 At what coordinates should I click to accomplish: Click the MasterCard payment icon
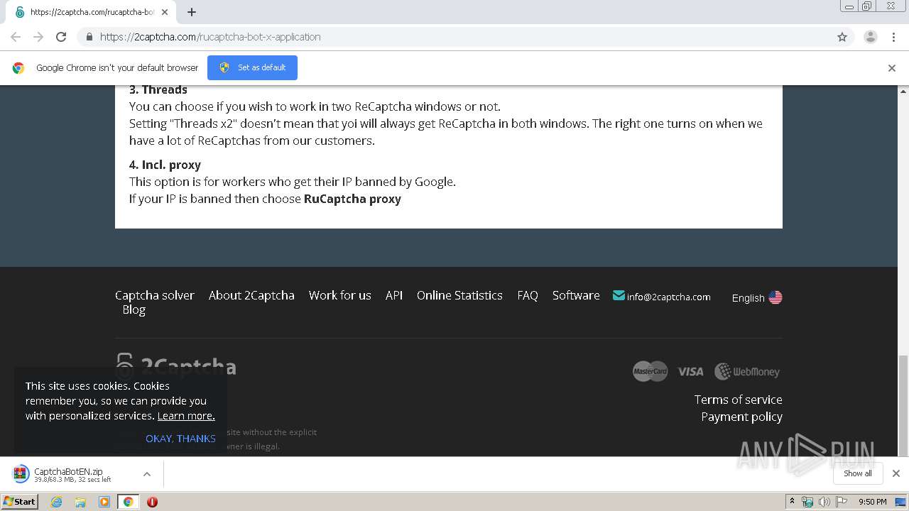[651, 371]
